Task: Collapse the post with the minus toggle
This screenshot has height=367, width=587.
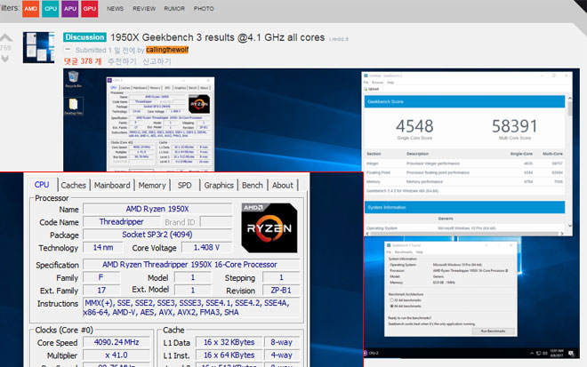Action: 68,50
